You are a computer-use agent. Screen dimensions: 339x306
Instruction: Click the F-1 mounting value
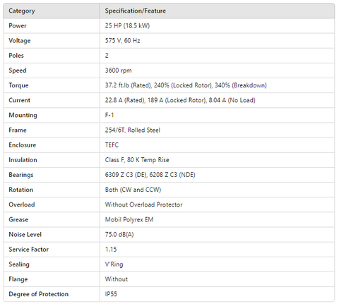coord(109,115)
